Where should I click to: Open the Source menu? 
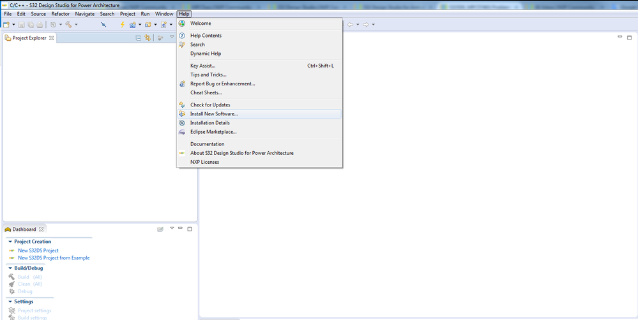pyautogui.click(x=38, y=14)
